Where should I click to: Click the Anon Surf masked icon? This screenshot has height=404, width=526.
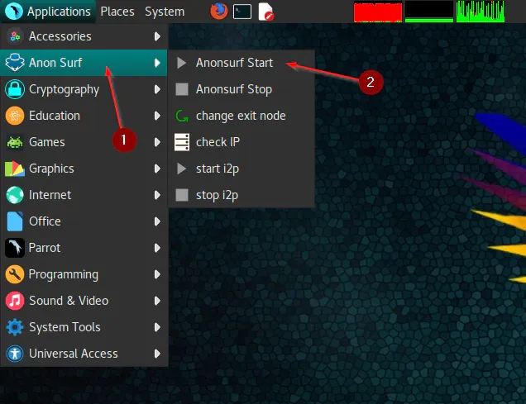15,63
